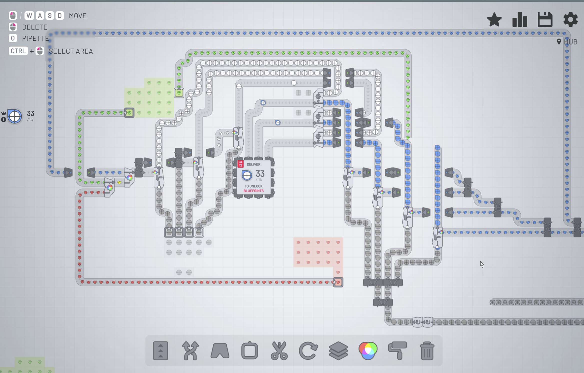Select the conveyor belt building tool
The height and width of the screenshot is (373, 584).
160,350
